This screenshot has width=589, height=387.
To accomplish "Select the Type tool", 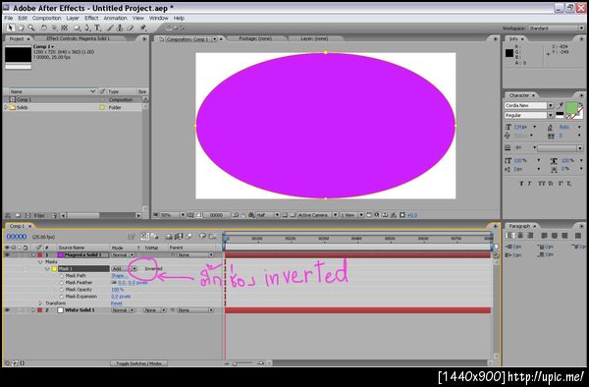I will coord(97,28).
